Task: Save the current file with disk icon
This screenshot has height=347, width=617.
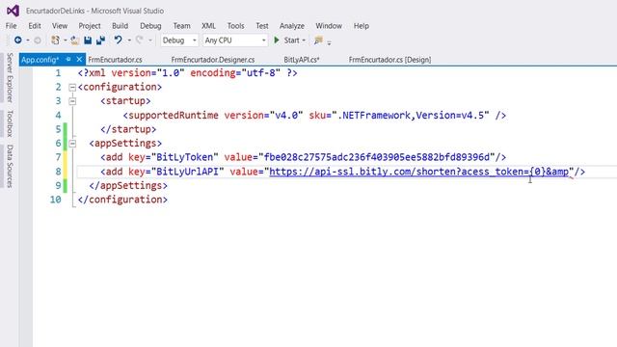Action: [x=88, y=40]
